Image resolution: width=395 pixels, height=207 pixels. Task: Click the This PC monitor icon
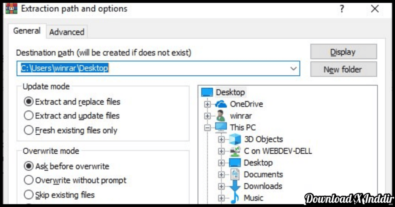pyautogui.click(x=221, y=127)
